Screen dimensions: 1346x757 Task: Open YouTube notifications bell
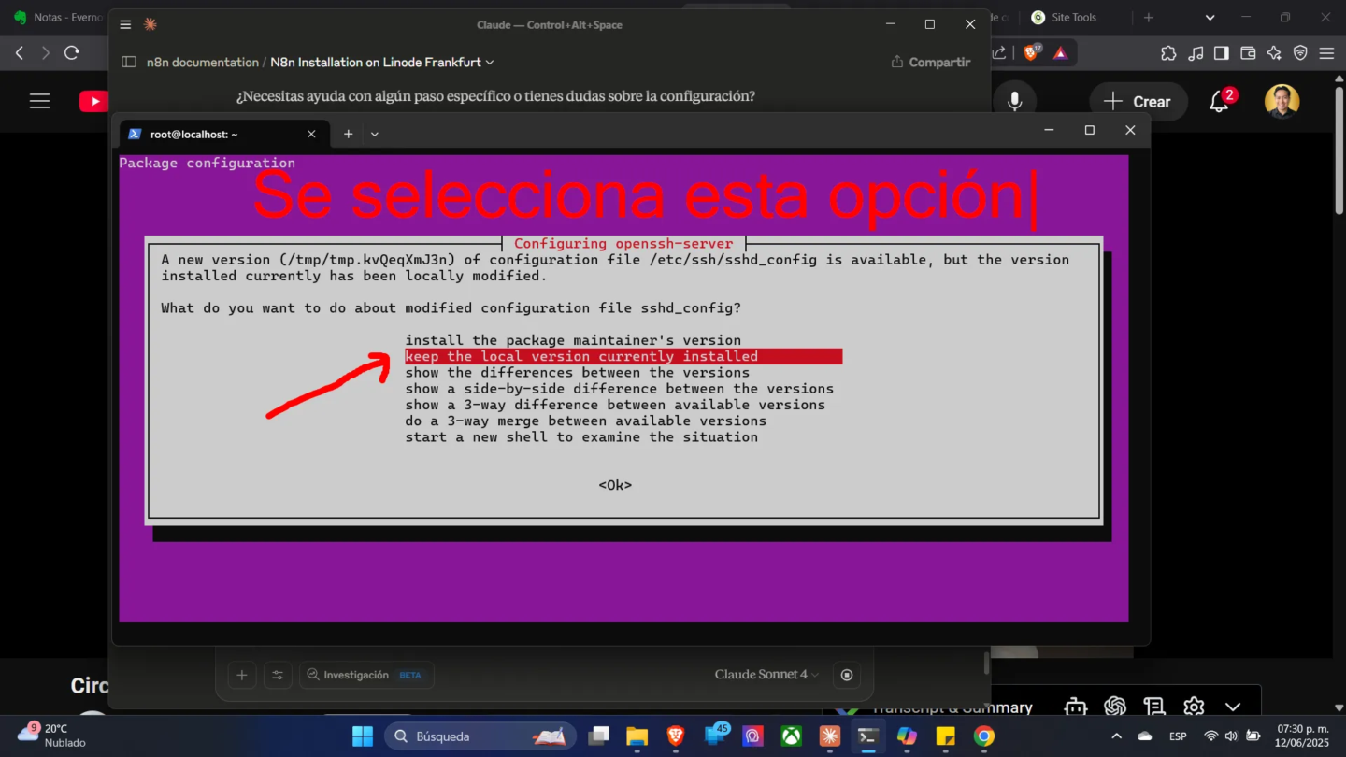[x=1220, y=101]
